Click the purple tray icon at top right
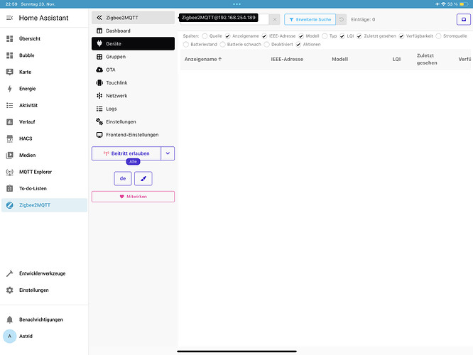 [x=462, y=20]
